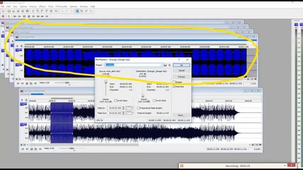Enable the Bypass checkbox
303x170 pixels.
[174, 82]
